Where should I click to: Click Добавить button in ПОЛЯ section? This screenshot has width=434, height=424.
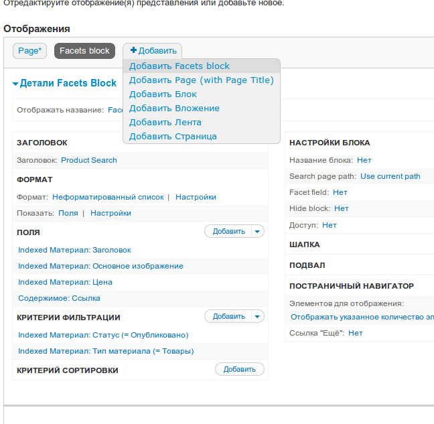pos(228,231)
